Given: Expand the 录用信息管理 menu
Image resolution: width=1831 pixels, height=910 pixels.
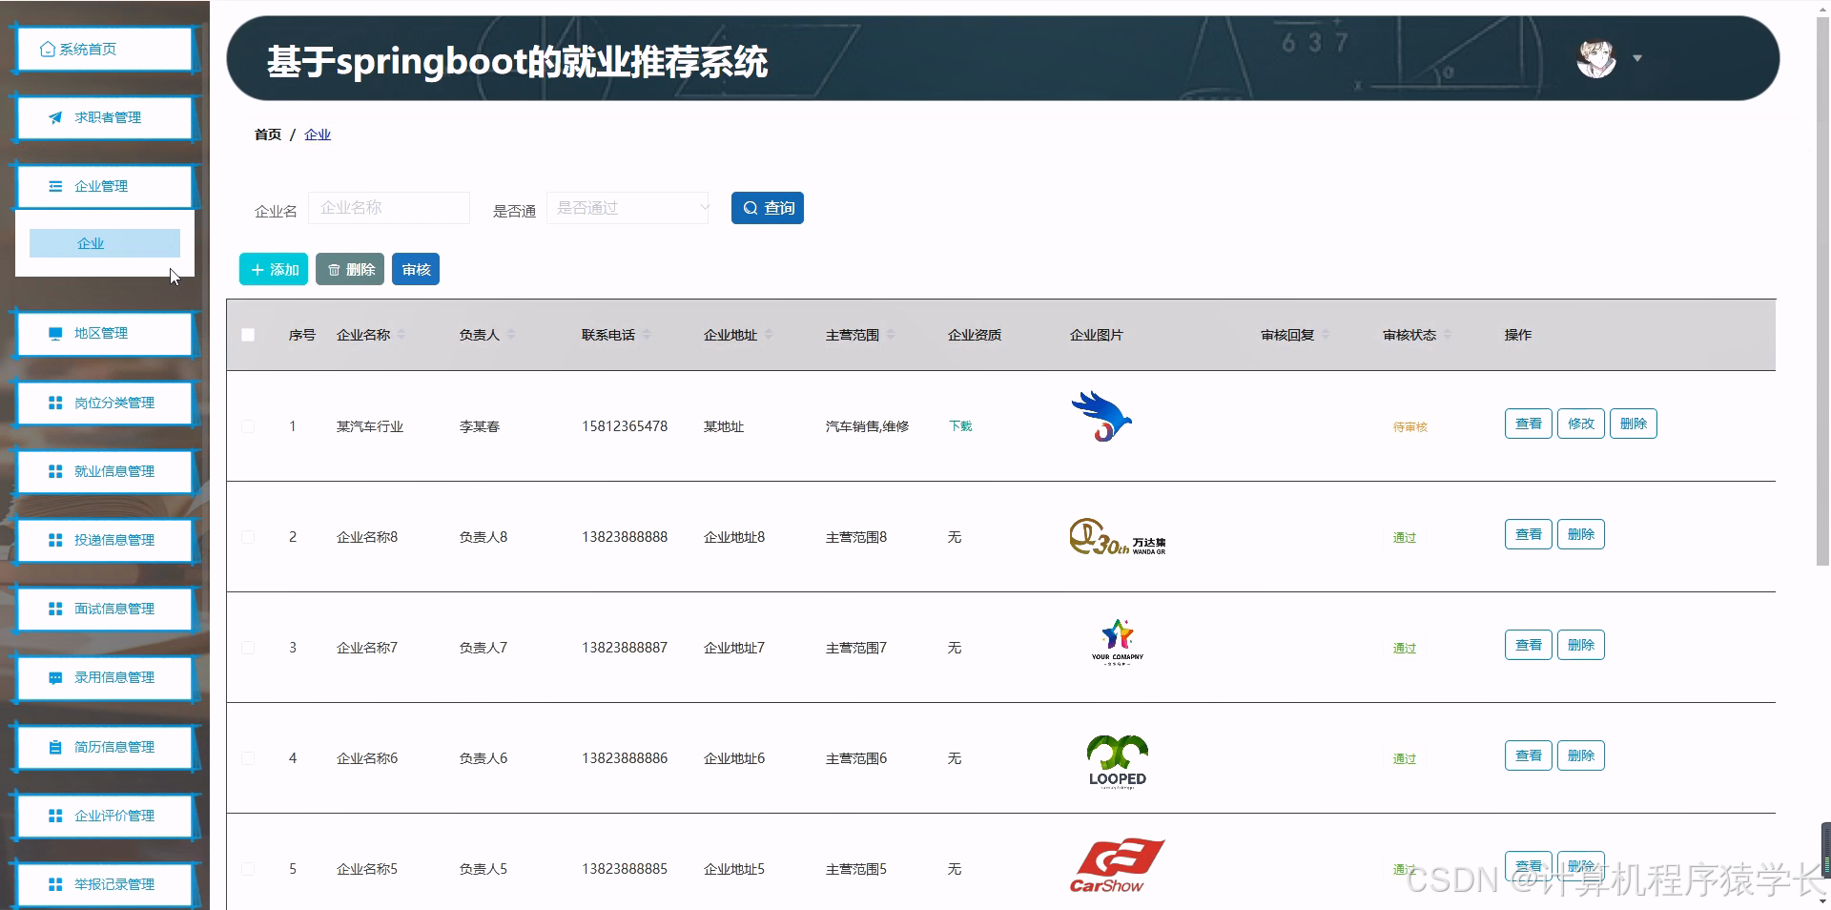Looking at the screenshot, I should point(105,677).
